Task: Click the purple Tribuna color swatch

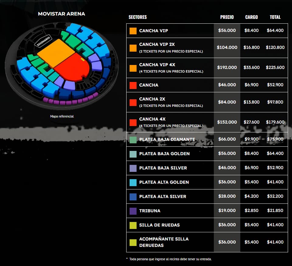Action: point(133,211)
